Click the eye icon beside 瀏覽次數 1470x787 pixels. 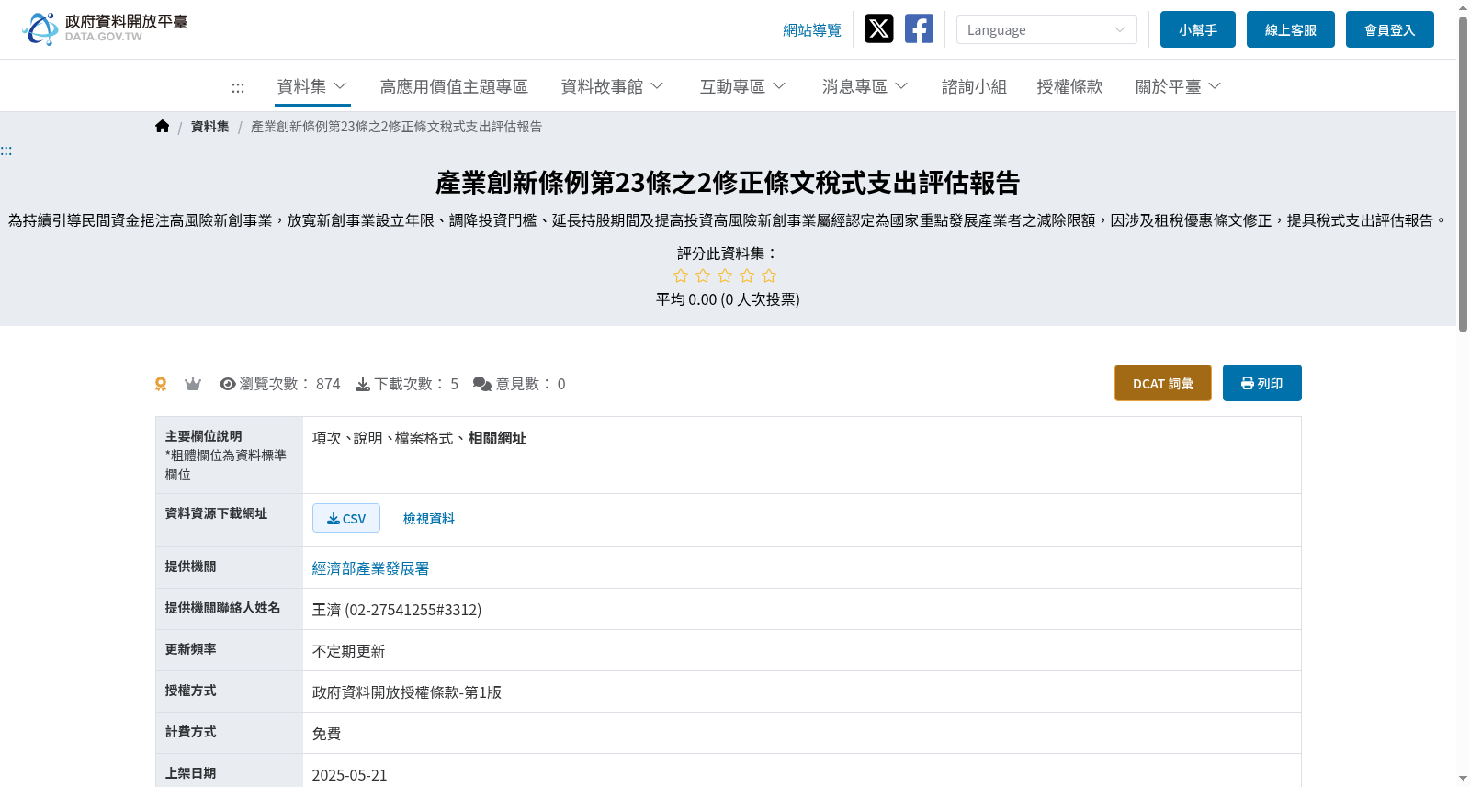tap(228, 384)
